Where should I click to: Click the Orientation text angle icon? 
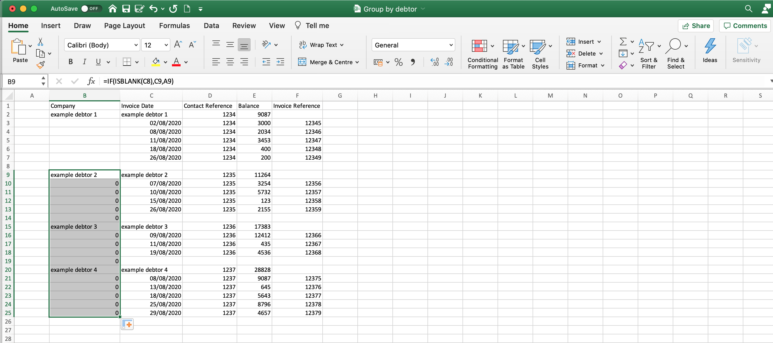click(x=266, y=45)
